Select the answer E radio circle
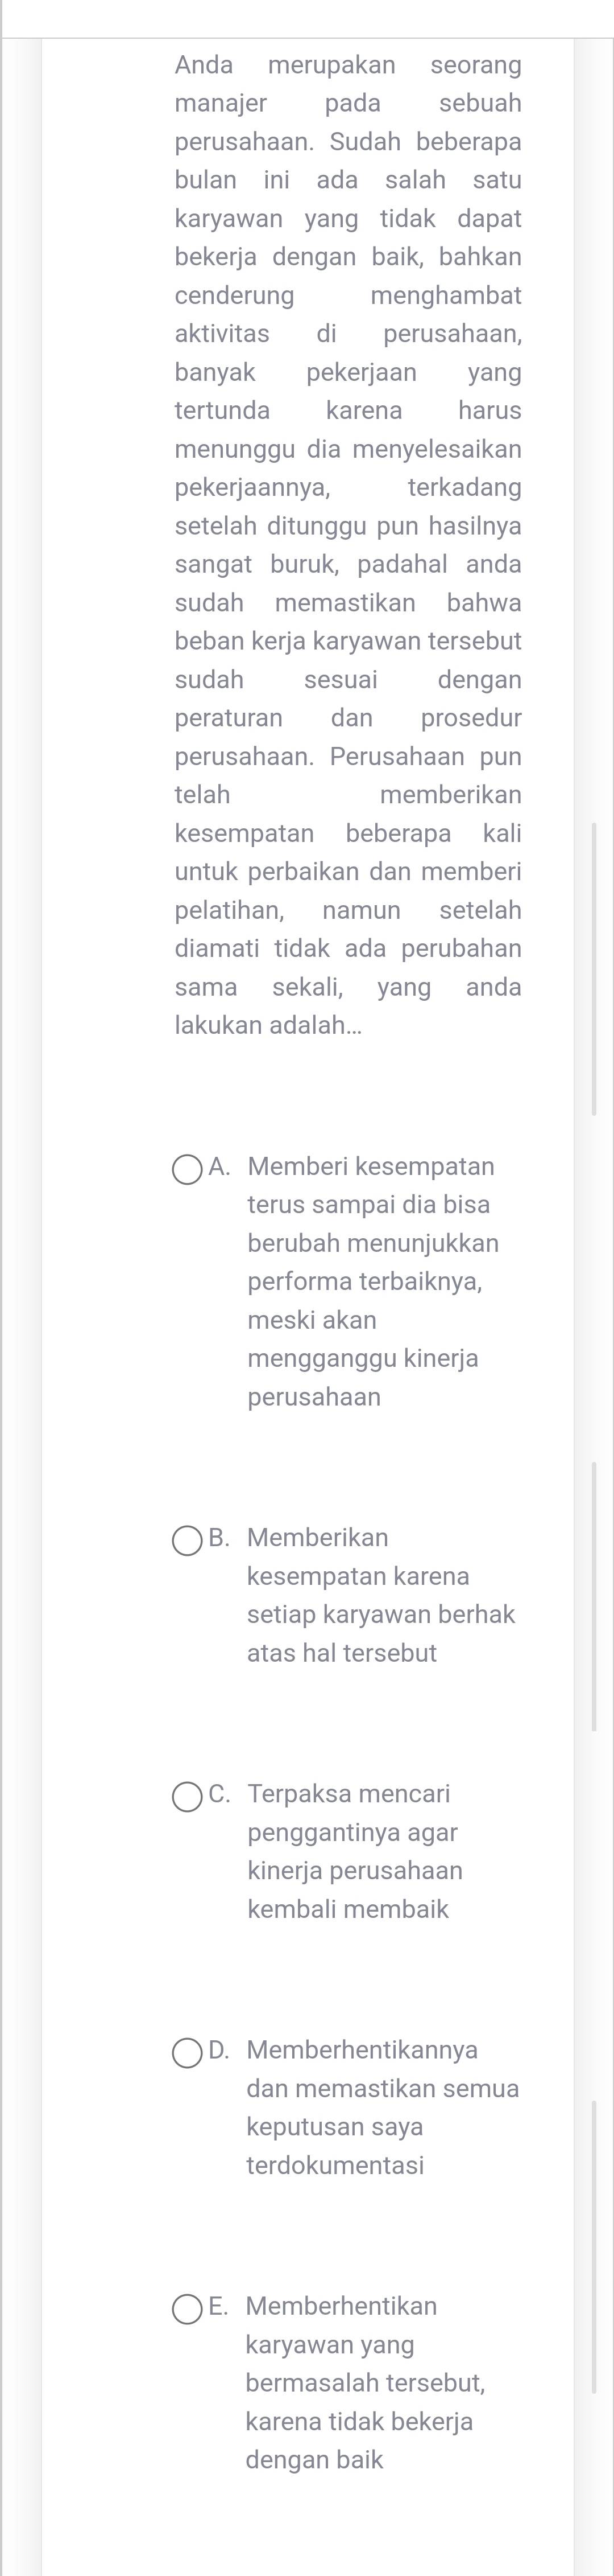Image resolution: width=614 pixels, height=2576 pixels. 188,2309
